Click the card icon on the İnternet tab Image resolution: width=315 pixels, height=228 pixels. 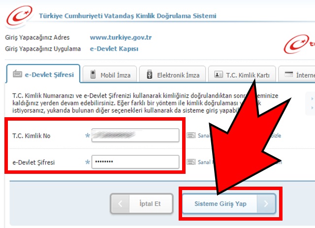click(289, 74)
